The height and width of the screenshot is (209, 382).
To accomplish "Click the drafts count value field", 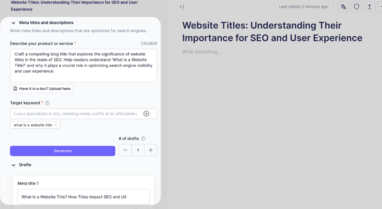I will 138,150.
